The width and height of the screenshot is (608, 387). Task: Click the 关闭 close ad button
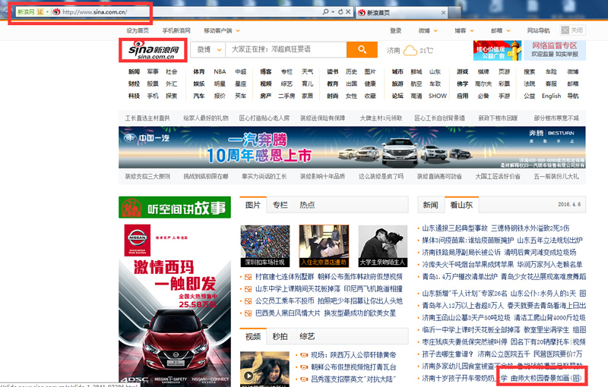572,30
